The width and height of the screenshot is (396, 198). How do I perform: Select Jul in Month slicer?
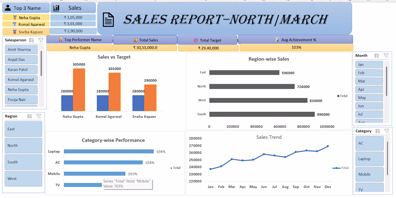click(x=369, y=114)
